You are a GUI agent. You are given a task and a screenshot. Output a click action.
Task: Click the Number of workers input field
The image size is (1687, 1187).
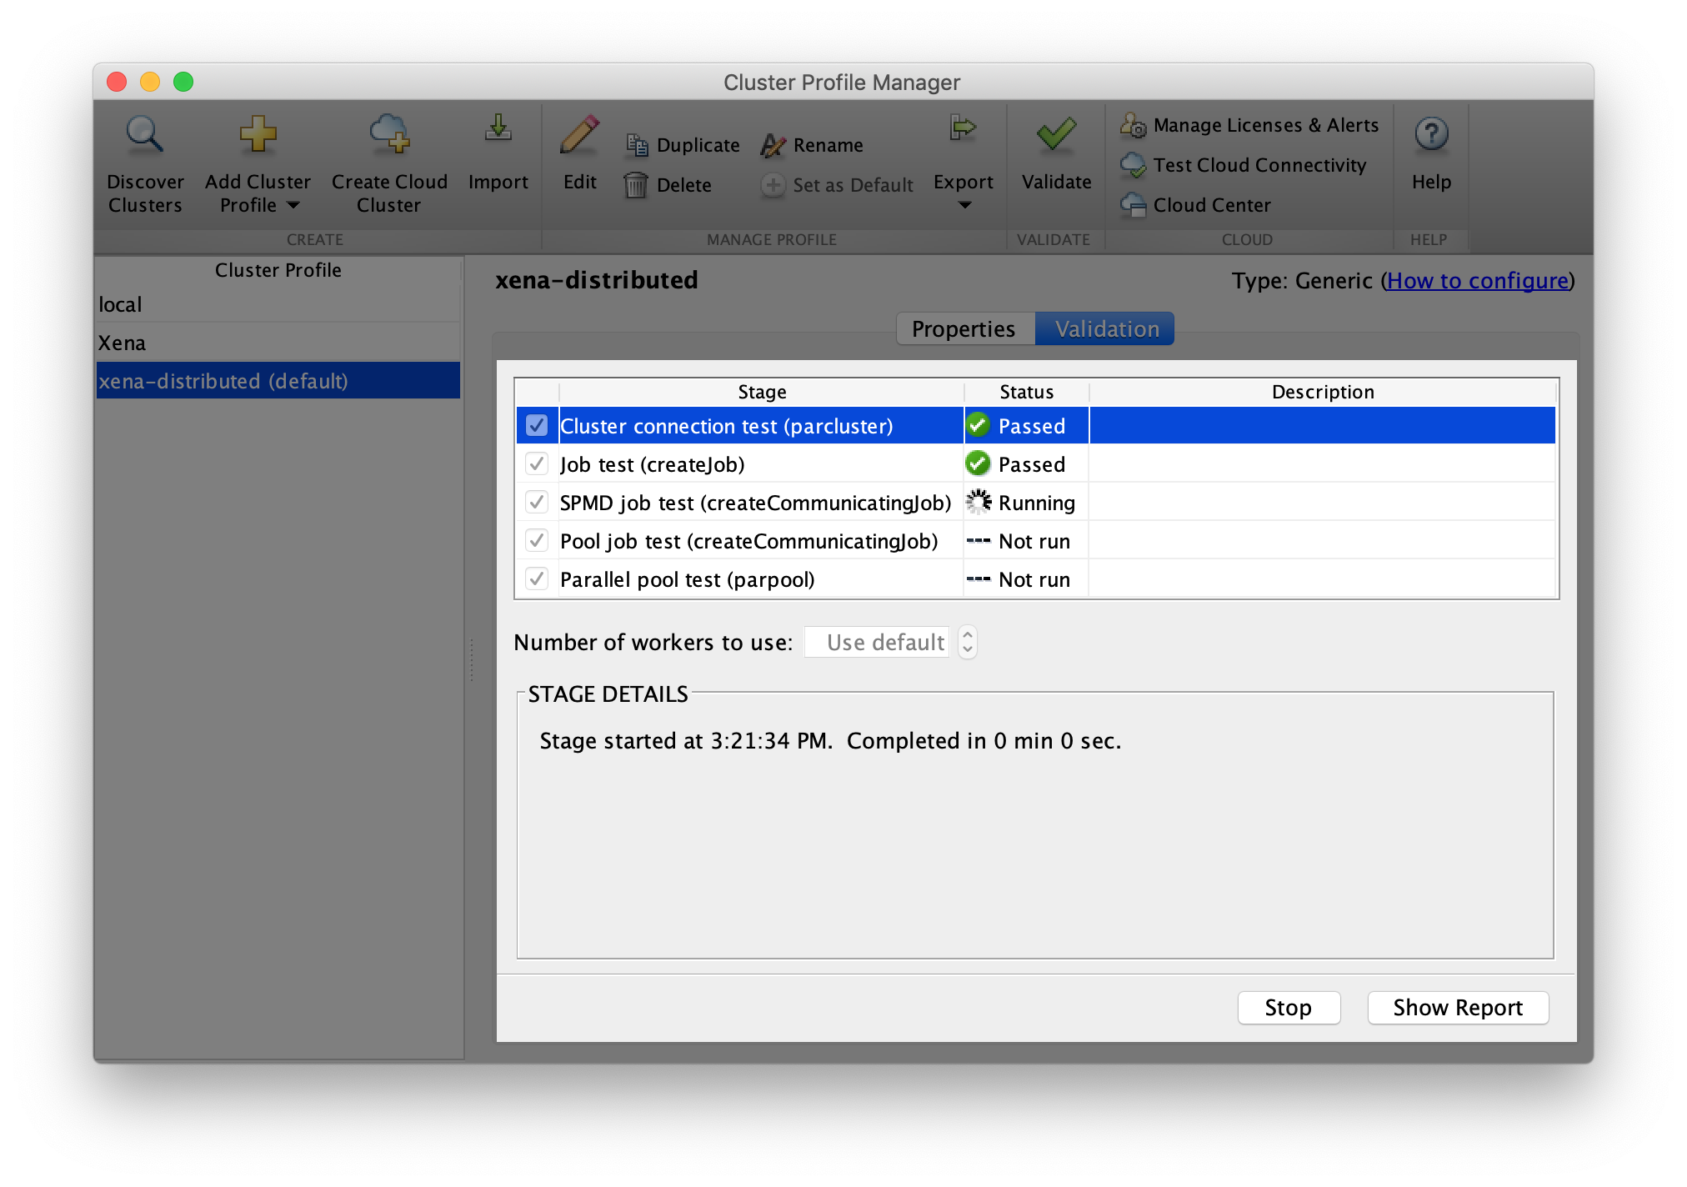pos(876,643)
